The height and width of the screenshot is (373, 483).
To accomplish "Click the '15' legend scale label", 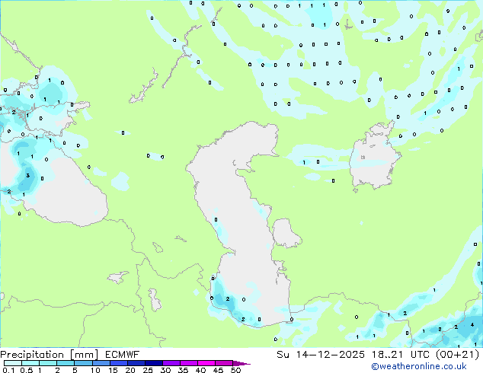I will (x=113, y=370).
